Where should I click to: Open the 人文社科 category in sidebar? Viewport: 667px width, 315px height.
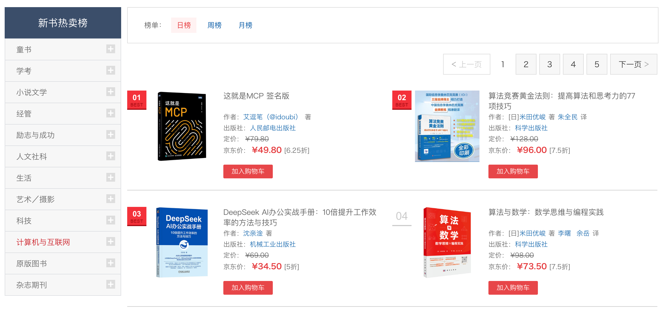[32, 157]
